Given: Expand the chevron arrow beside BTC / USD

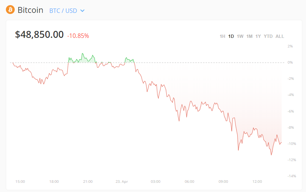Looking at the screenshot, I should click(82, 11).
